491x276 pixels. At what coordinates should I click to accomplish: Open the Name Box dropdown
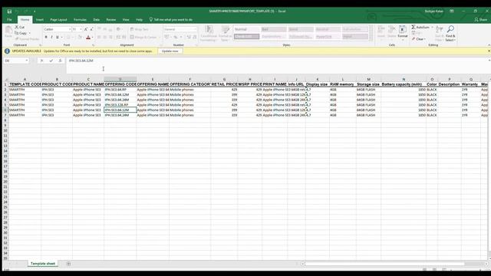(x=27, y=61)
